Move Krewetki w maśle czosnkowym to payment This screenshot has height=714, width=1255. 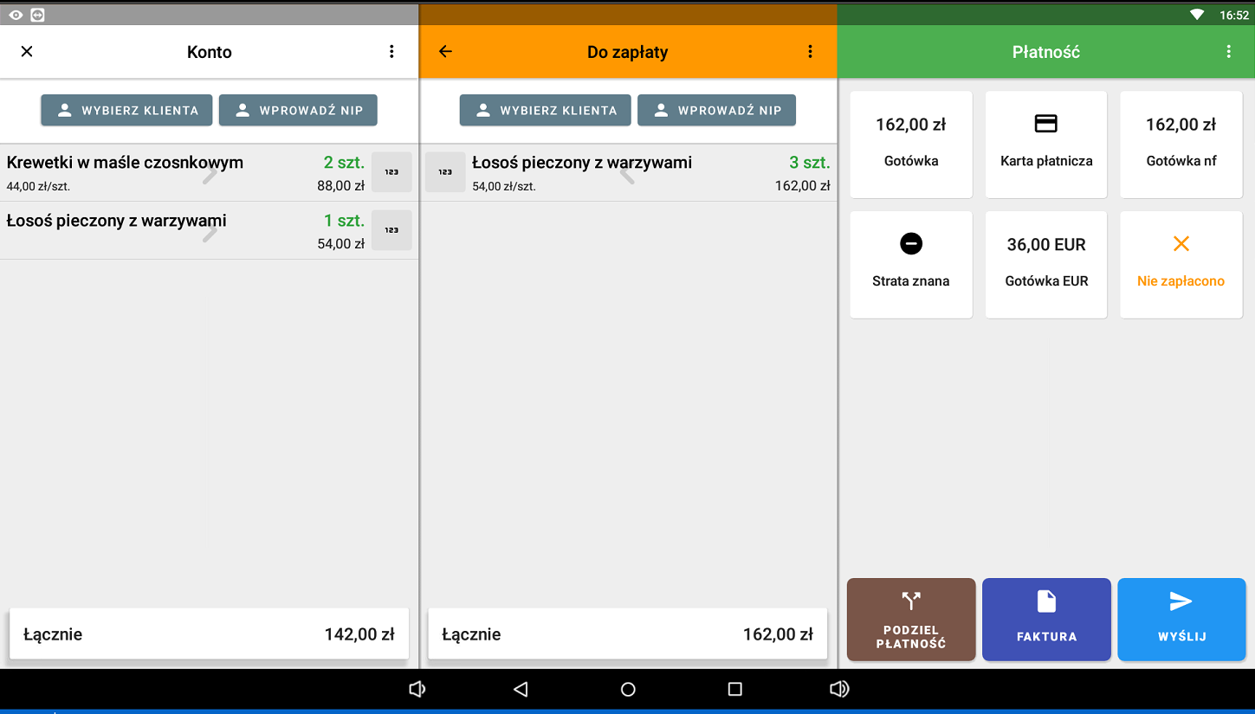point(210,174)
